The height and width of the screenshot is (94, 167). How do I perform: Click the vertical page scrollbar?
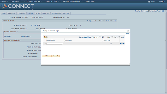point(166,40)
